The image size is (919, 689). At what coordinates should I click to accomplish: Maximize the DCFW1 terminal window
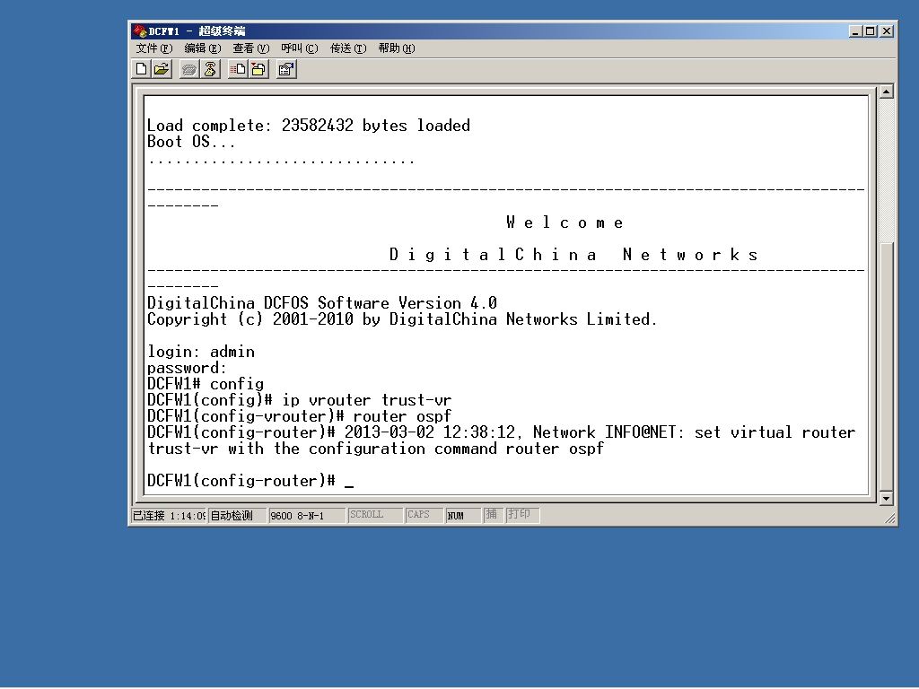click(x=871, y=31)
